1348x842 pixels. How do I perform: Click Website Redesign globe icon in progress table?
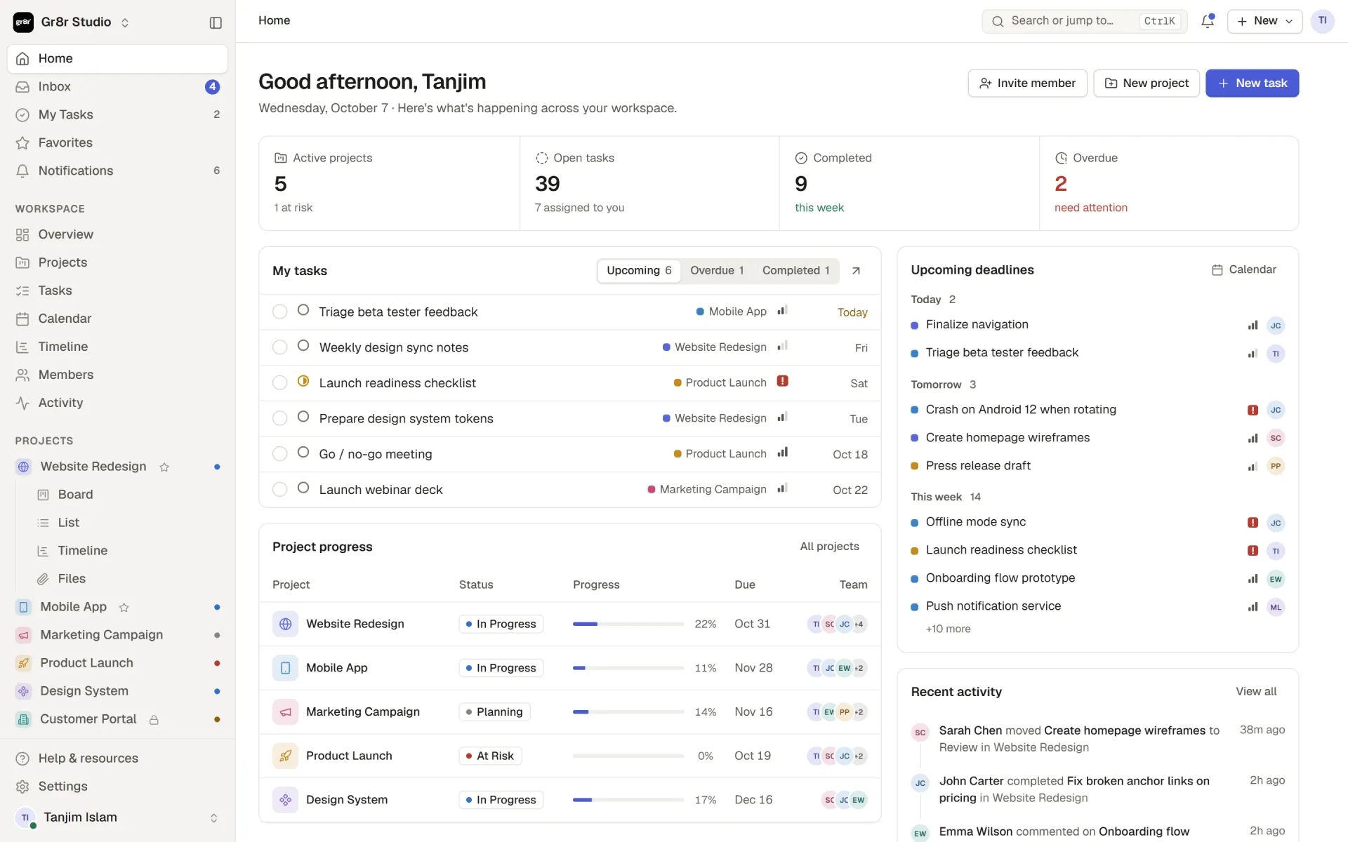[285, 624]
